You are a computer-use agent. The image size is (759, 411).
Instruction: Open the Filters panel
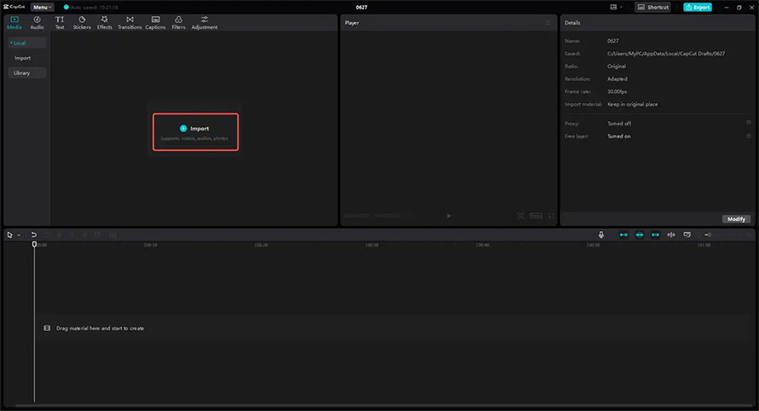[x=178, y=23]
